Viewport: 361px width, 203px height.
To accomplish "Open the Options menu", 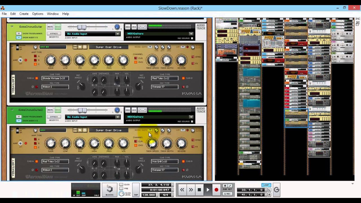I will [38, 14].
